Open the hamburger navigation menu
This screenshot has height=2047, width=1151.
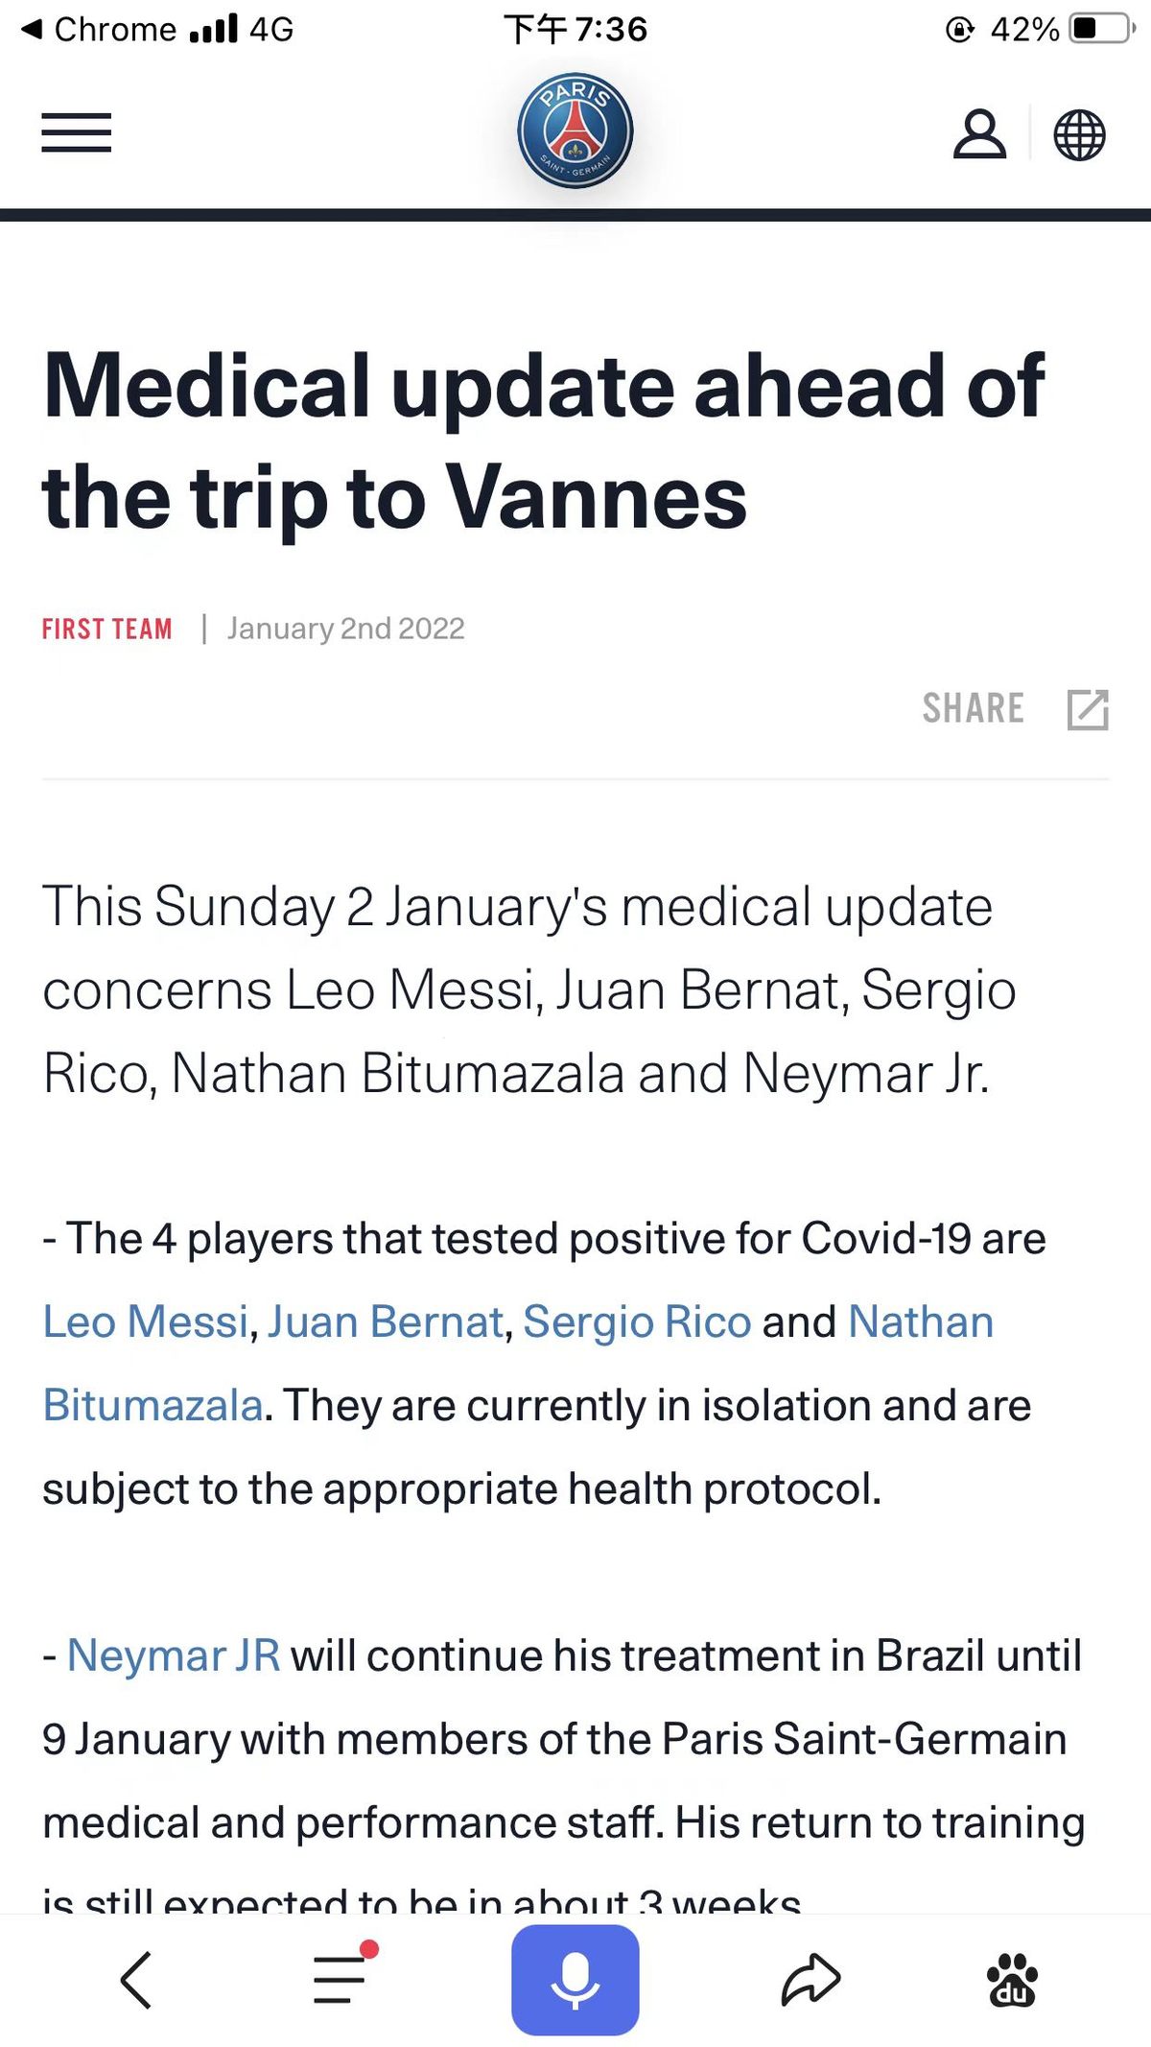(77, 132)
